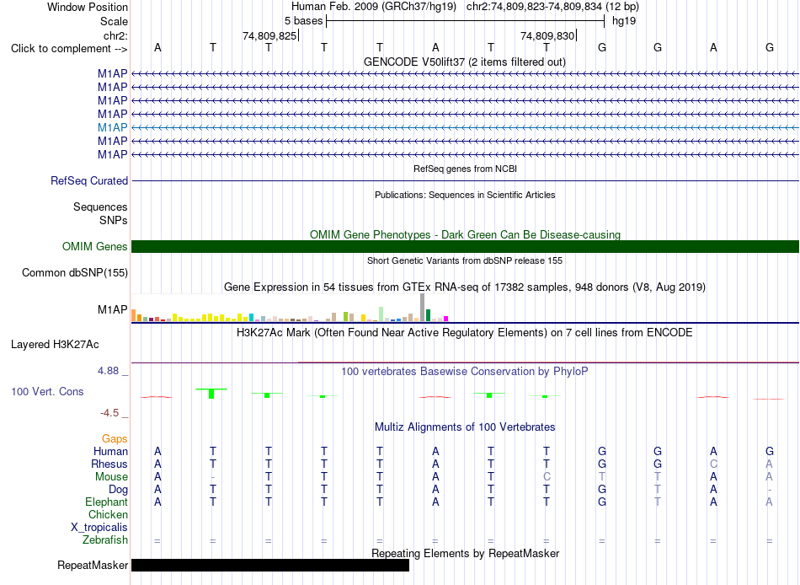This screenshot has width=800, height=585.
Task: Select the tall light-green GTEx expression bar
Action: [381, 314]
